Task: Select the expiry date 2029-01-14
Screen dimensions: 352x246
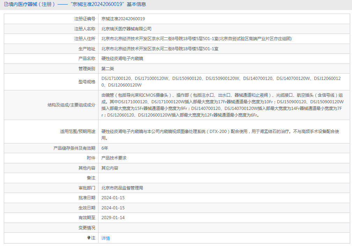Action: [x=113, y=218]
